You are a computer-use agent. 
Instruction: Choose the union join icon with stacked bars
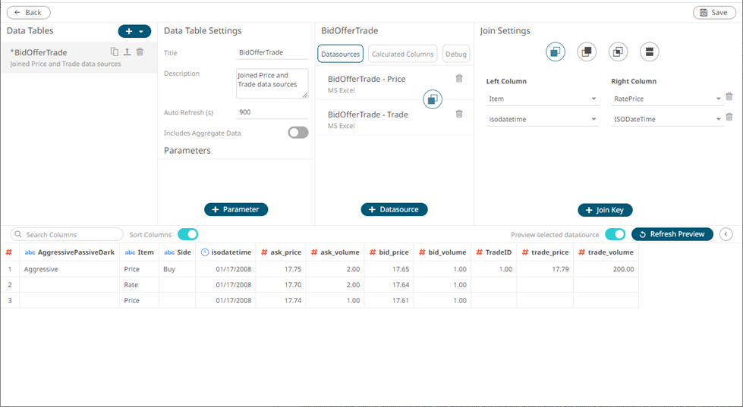(x=649, y=52)
